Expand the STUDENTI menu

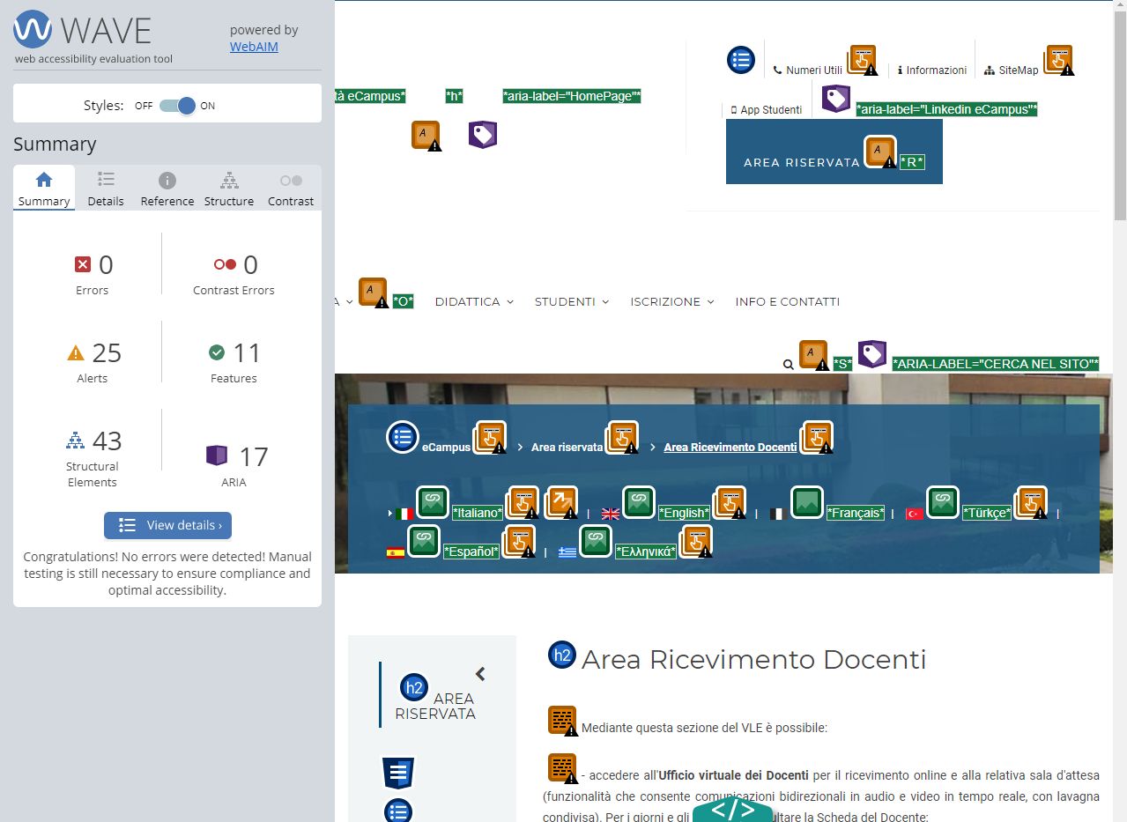click(572, 301)
